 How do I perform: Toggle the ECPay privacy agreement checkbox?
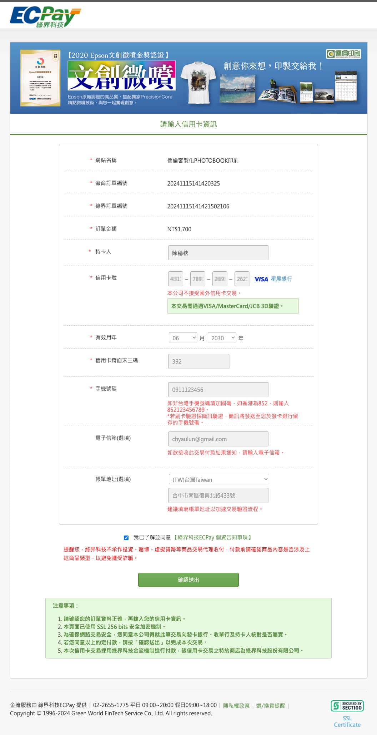pos(126,538)
